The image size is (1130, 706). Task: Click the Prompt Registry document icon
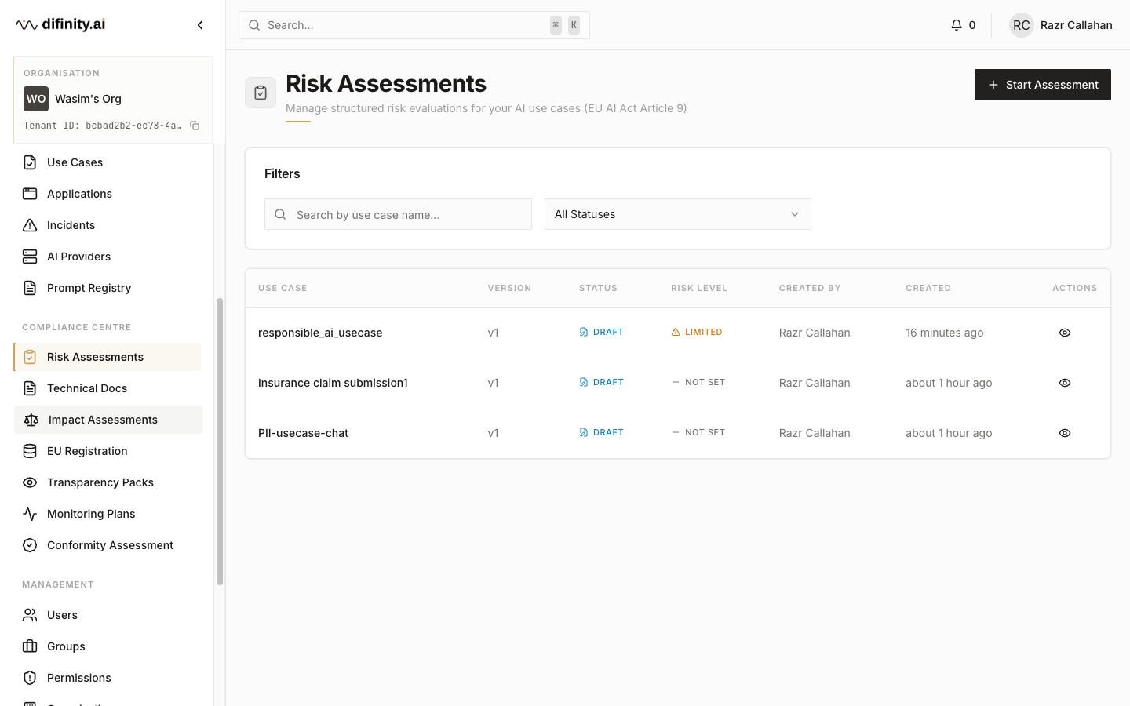(30, 288)
